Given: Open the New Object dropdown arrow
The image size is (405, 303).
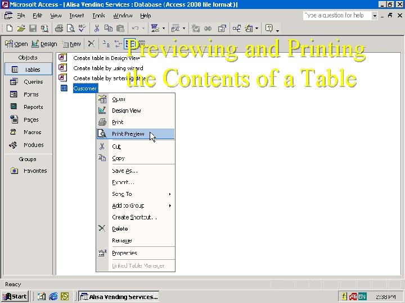Looking at the screenshot, I should click(x=256, y=28).
